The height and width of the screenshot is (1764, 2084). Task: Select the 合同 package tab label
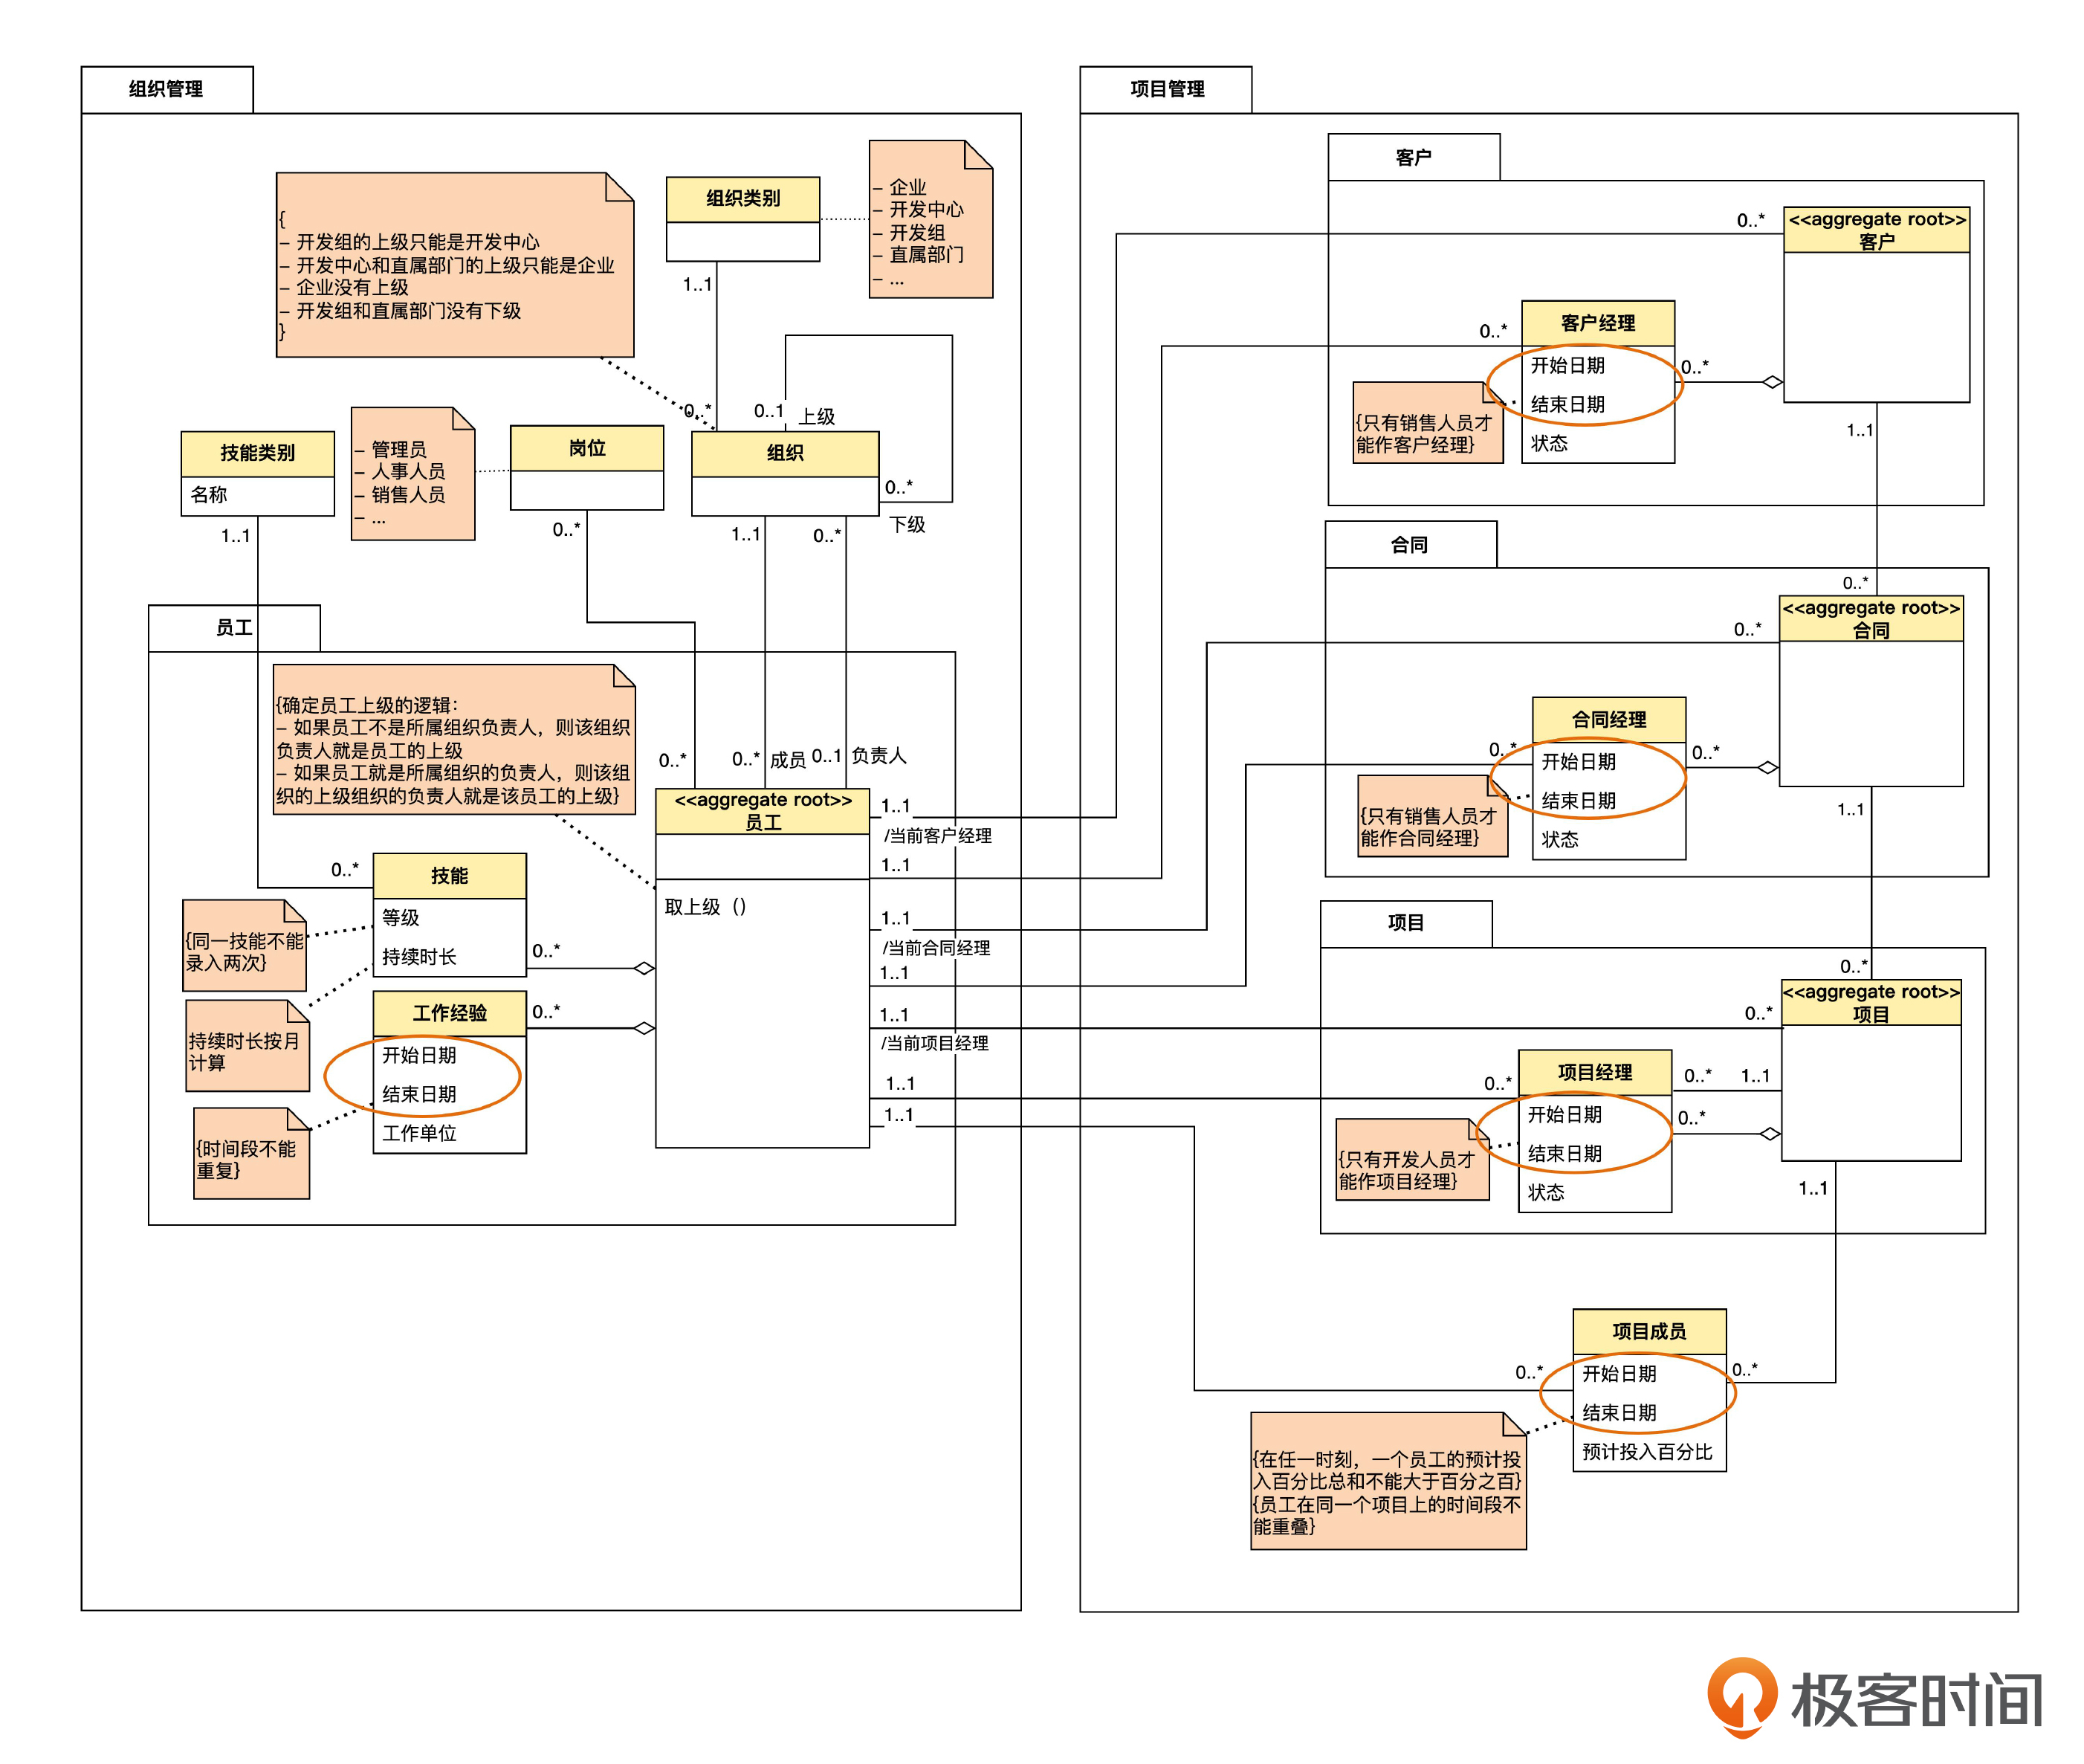pyautogui.click(x=1409, y=545)
